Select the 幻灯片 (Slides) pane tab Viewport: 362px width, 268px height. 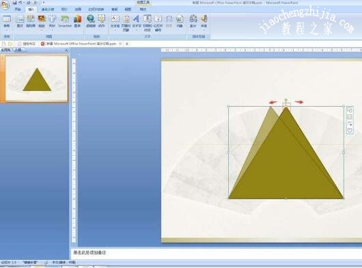coord(6,50)
